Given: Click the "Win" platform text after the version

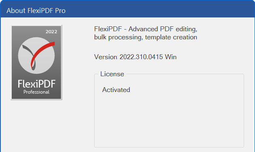Looking at the screenshot, I should (171, 57).
